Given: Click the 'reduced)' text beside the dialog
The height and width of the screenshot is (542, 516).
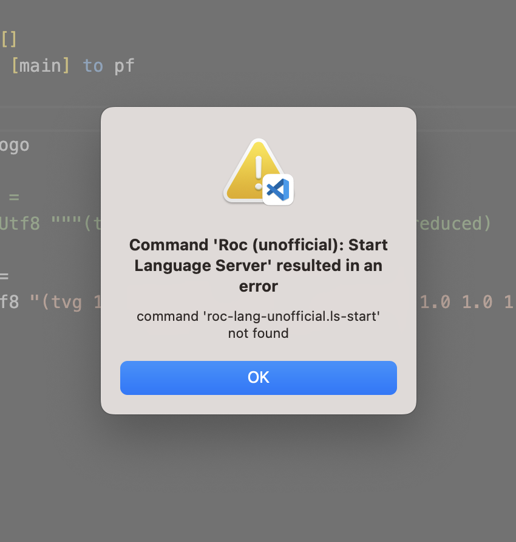Looking at the screenshot, I should pyautogui.click(x=454, y=224).
